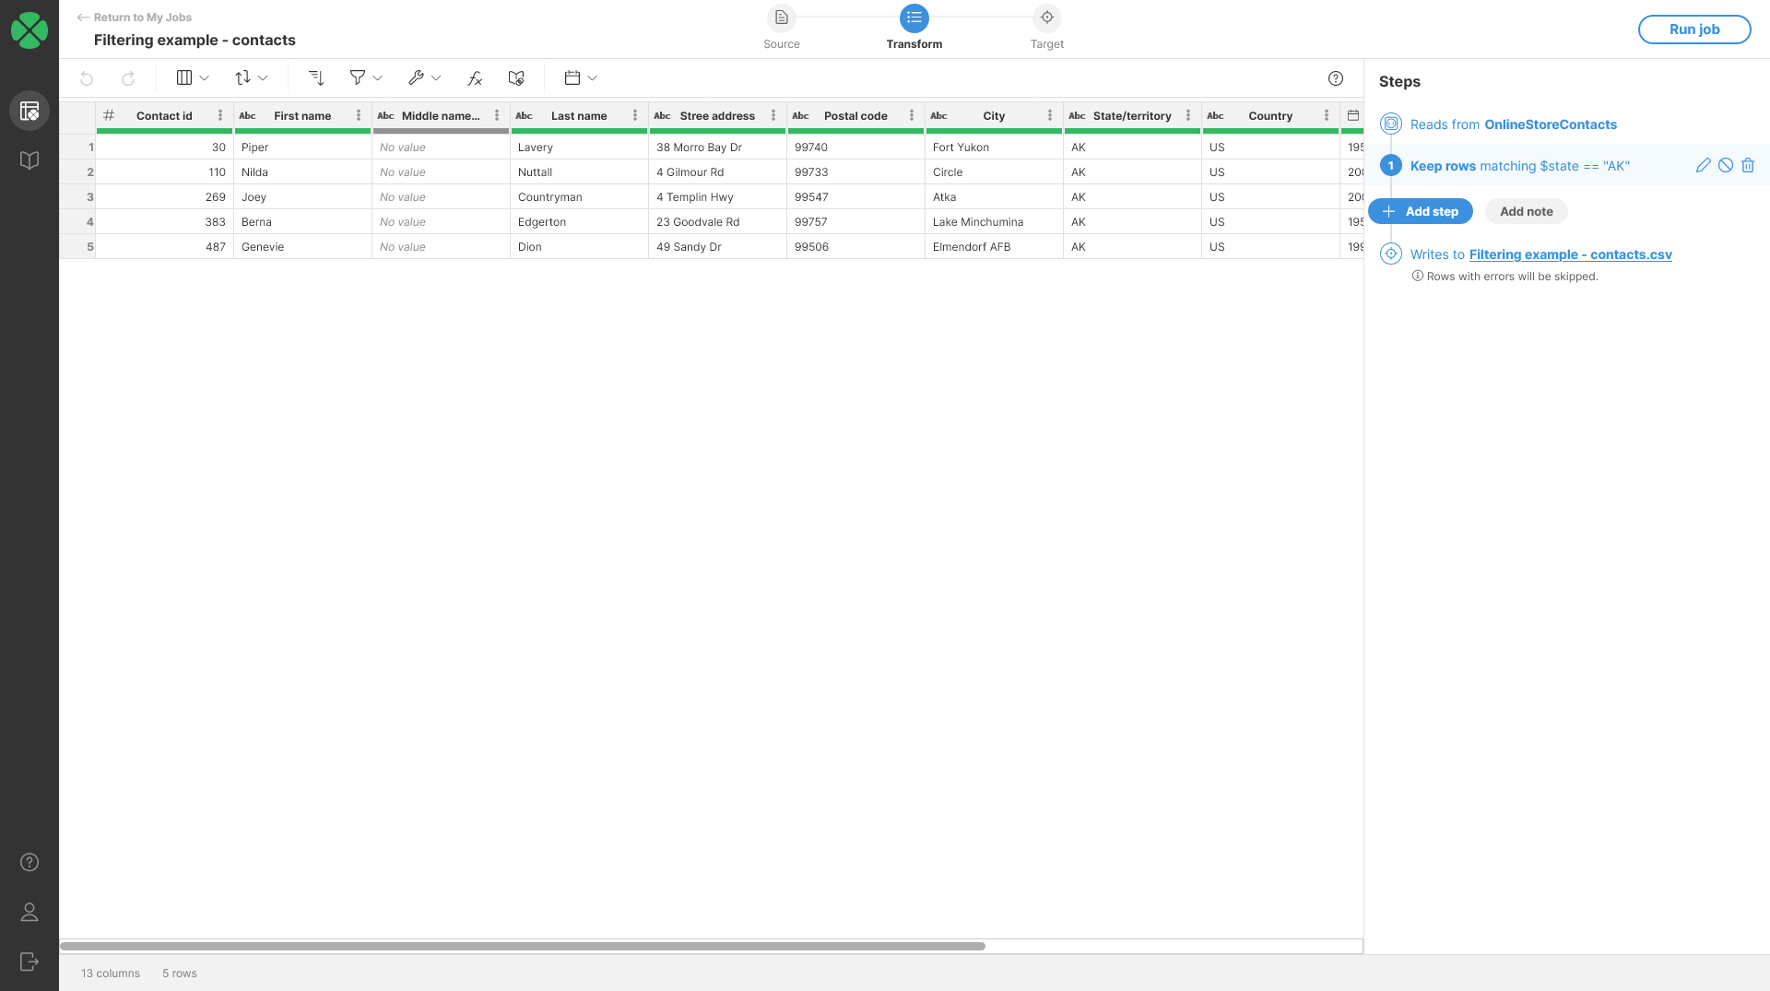Image resolution: width=1770 pixels, height=991 pixels.
Task: Open City column options menu
Action: tap(1050, 115)
